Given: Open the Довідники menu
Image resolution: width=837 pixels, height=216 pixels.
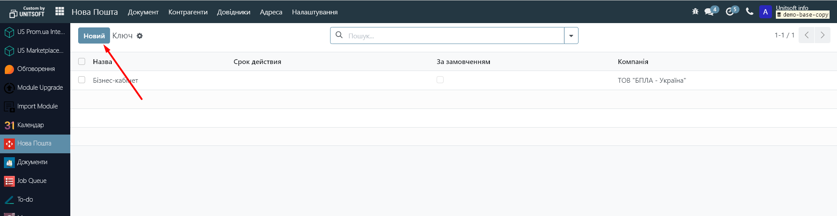Looking at the screenshot, I should [234, 12].
